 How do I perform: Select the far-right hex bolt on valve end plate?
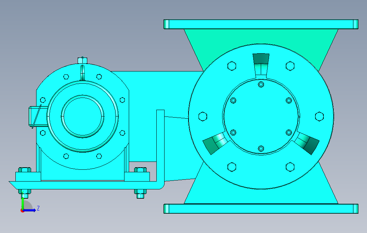[319, 116]
